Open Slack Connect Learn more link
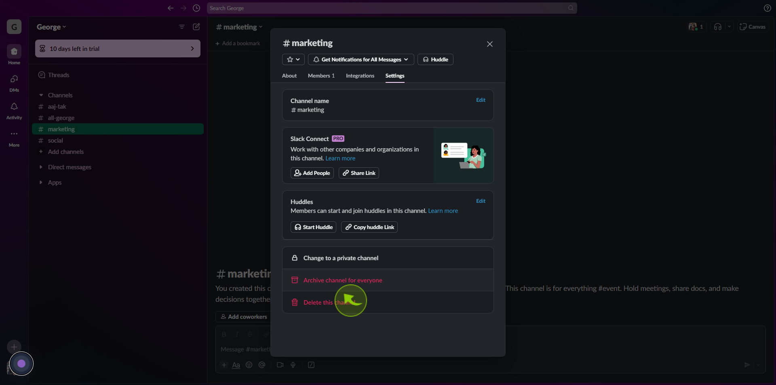 tap(340, 158)
